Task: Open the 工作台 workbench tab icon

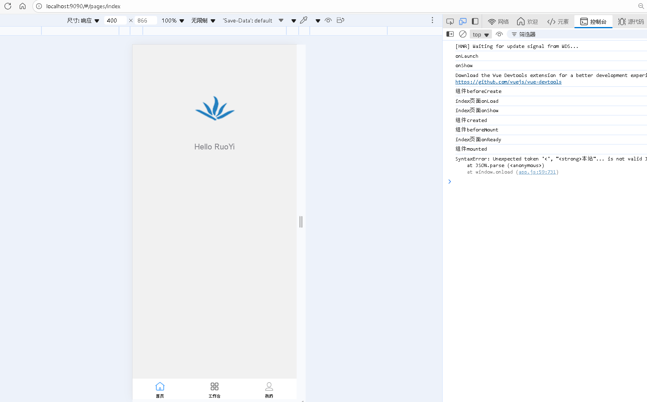Action: coord(215,386)
